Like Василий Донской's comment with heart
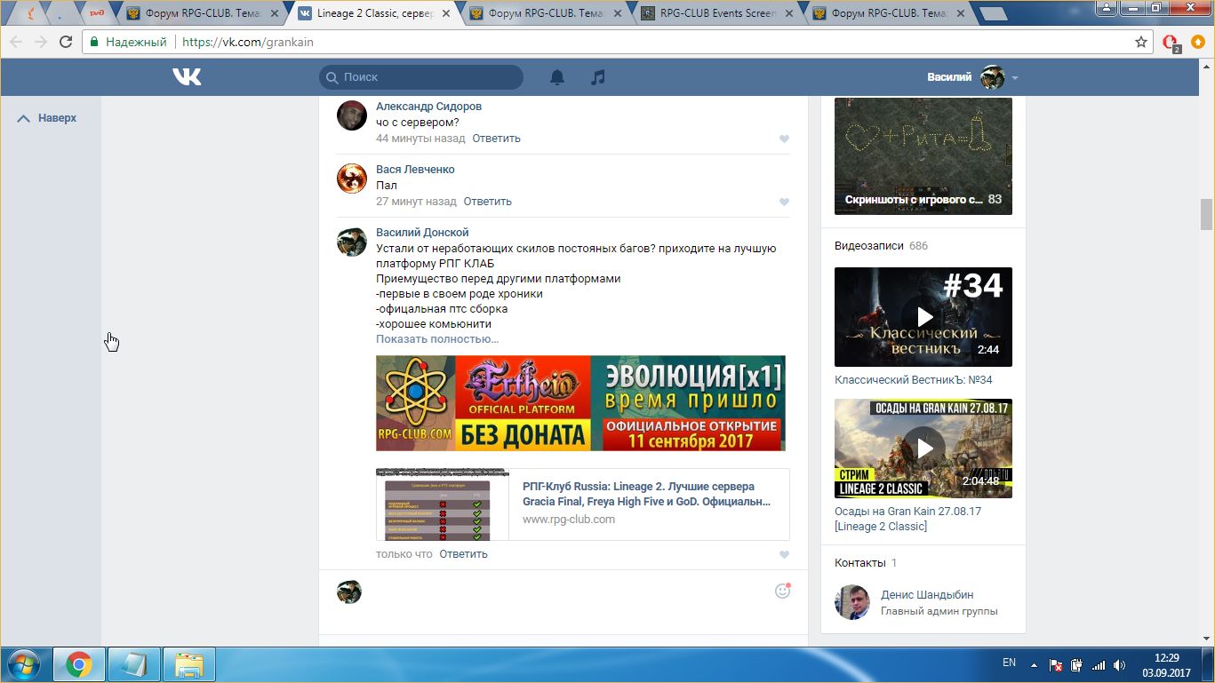1215x683 pixels. 784,555
